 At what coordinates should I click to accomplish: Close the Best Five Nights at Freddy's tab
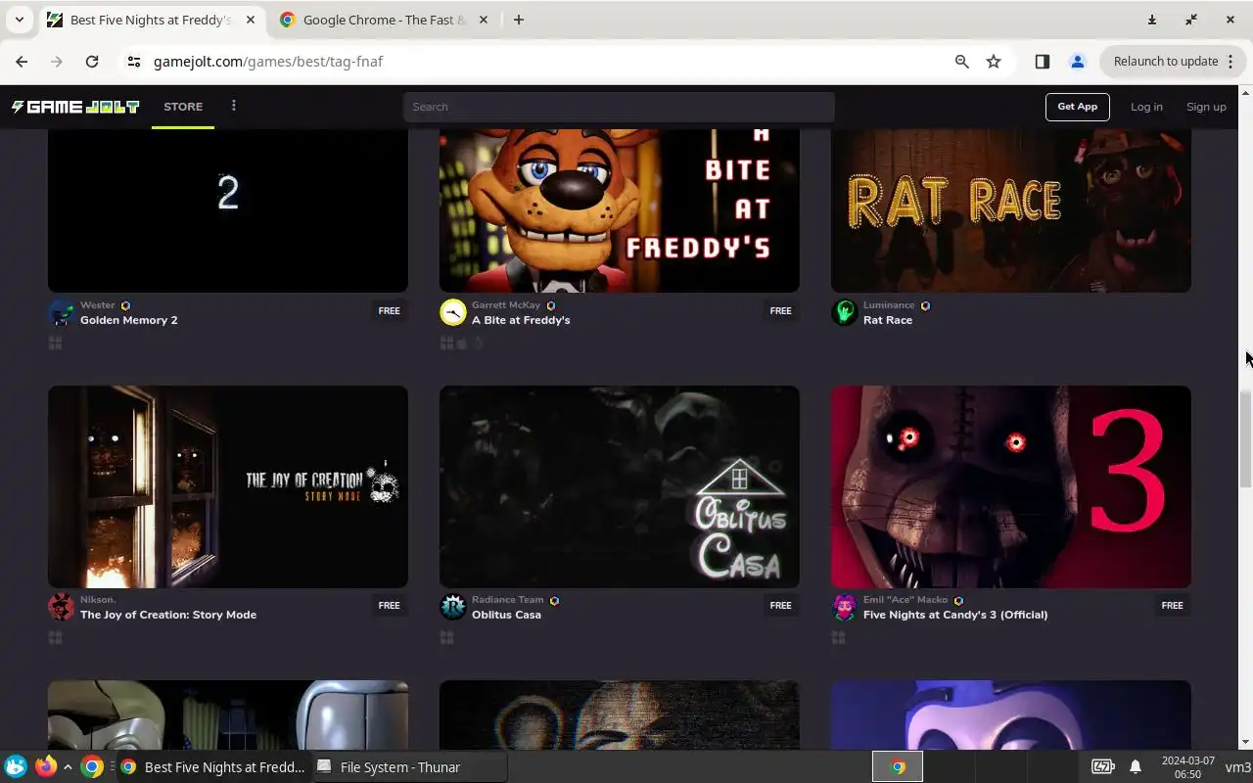pyautogui.click(x=250, y=20)
